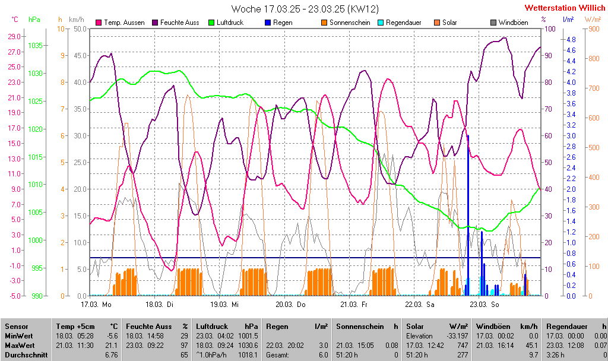
Task: Click the maximum temperature value '21.1'
Action: [111, 345]
